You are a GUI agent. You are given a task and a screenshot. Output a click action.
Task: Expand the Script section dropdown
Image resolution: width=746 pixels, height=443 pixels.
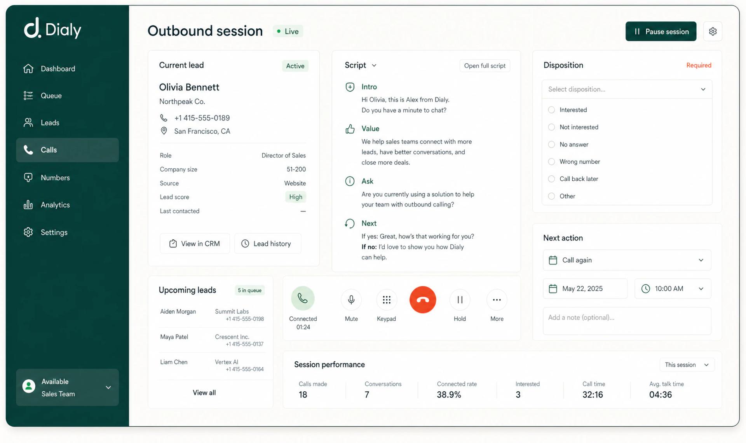374,65
